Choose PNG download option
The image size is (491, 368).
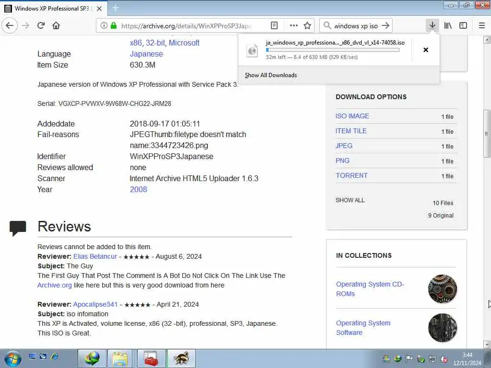[x=342, y=161]
